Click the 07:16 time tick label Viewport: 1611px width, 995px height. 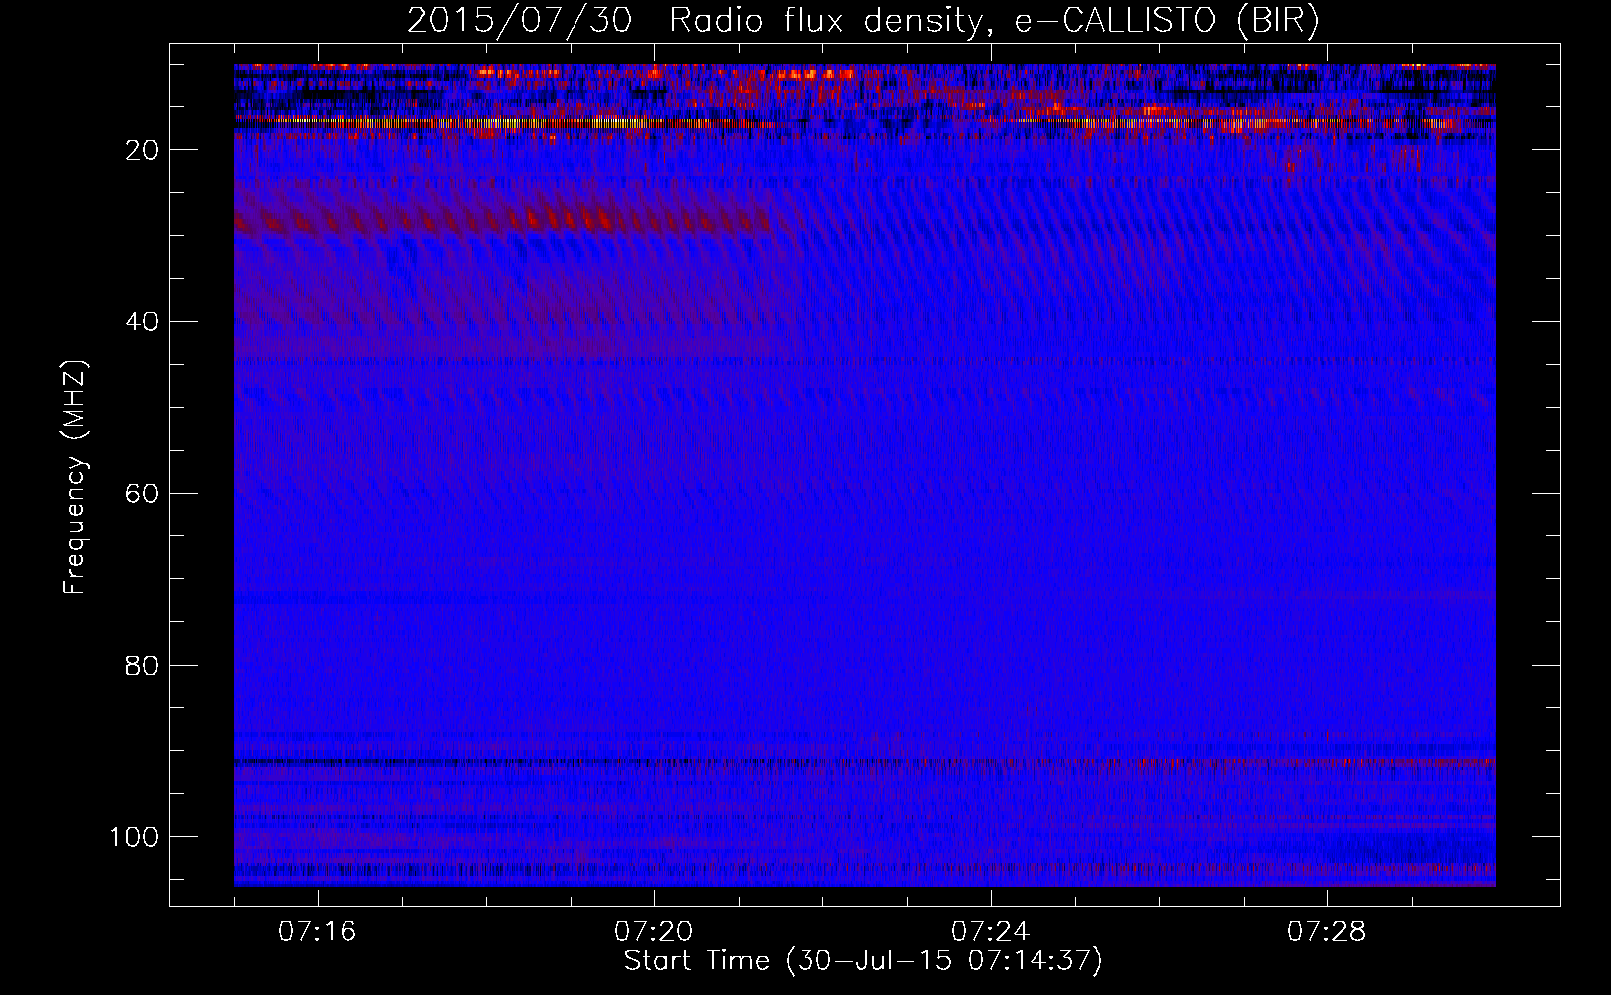(x=318, y=931)
